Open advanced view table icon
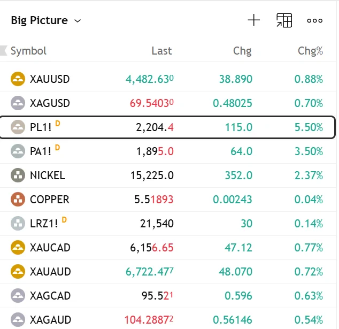The width and height of the screenshot is (339, 329). [x=284, y=20]
